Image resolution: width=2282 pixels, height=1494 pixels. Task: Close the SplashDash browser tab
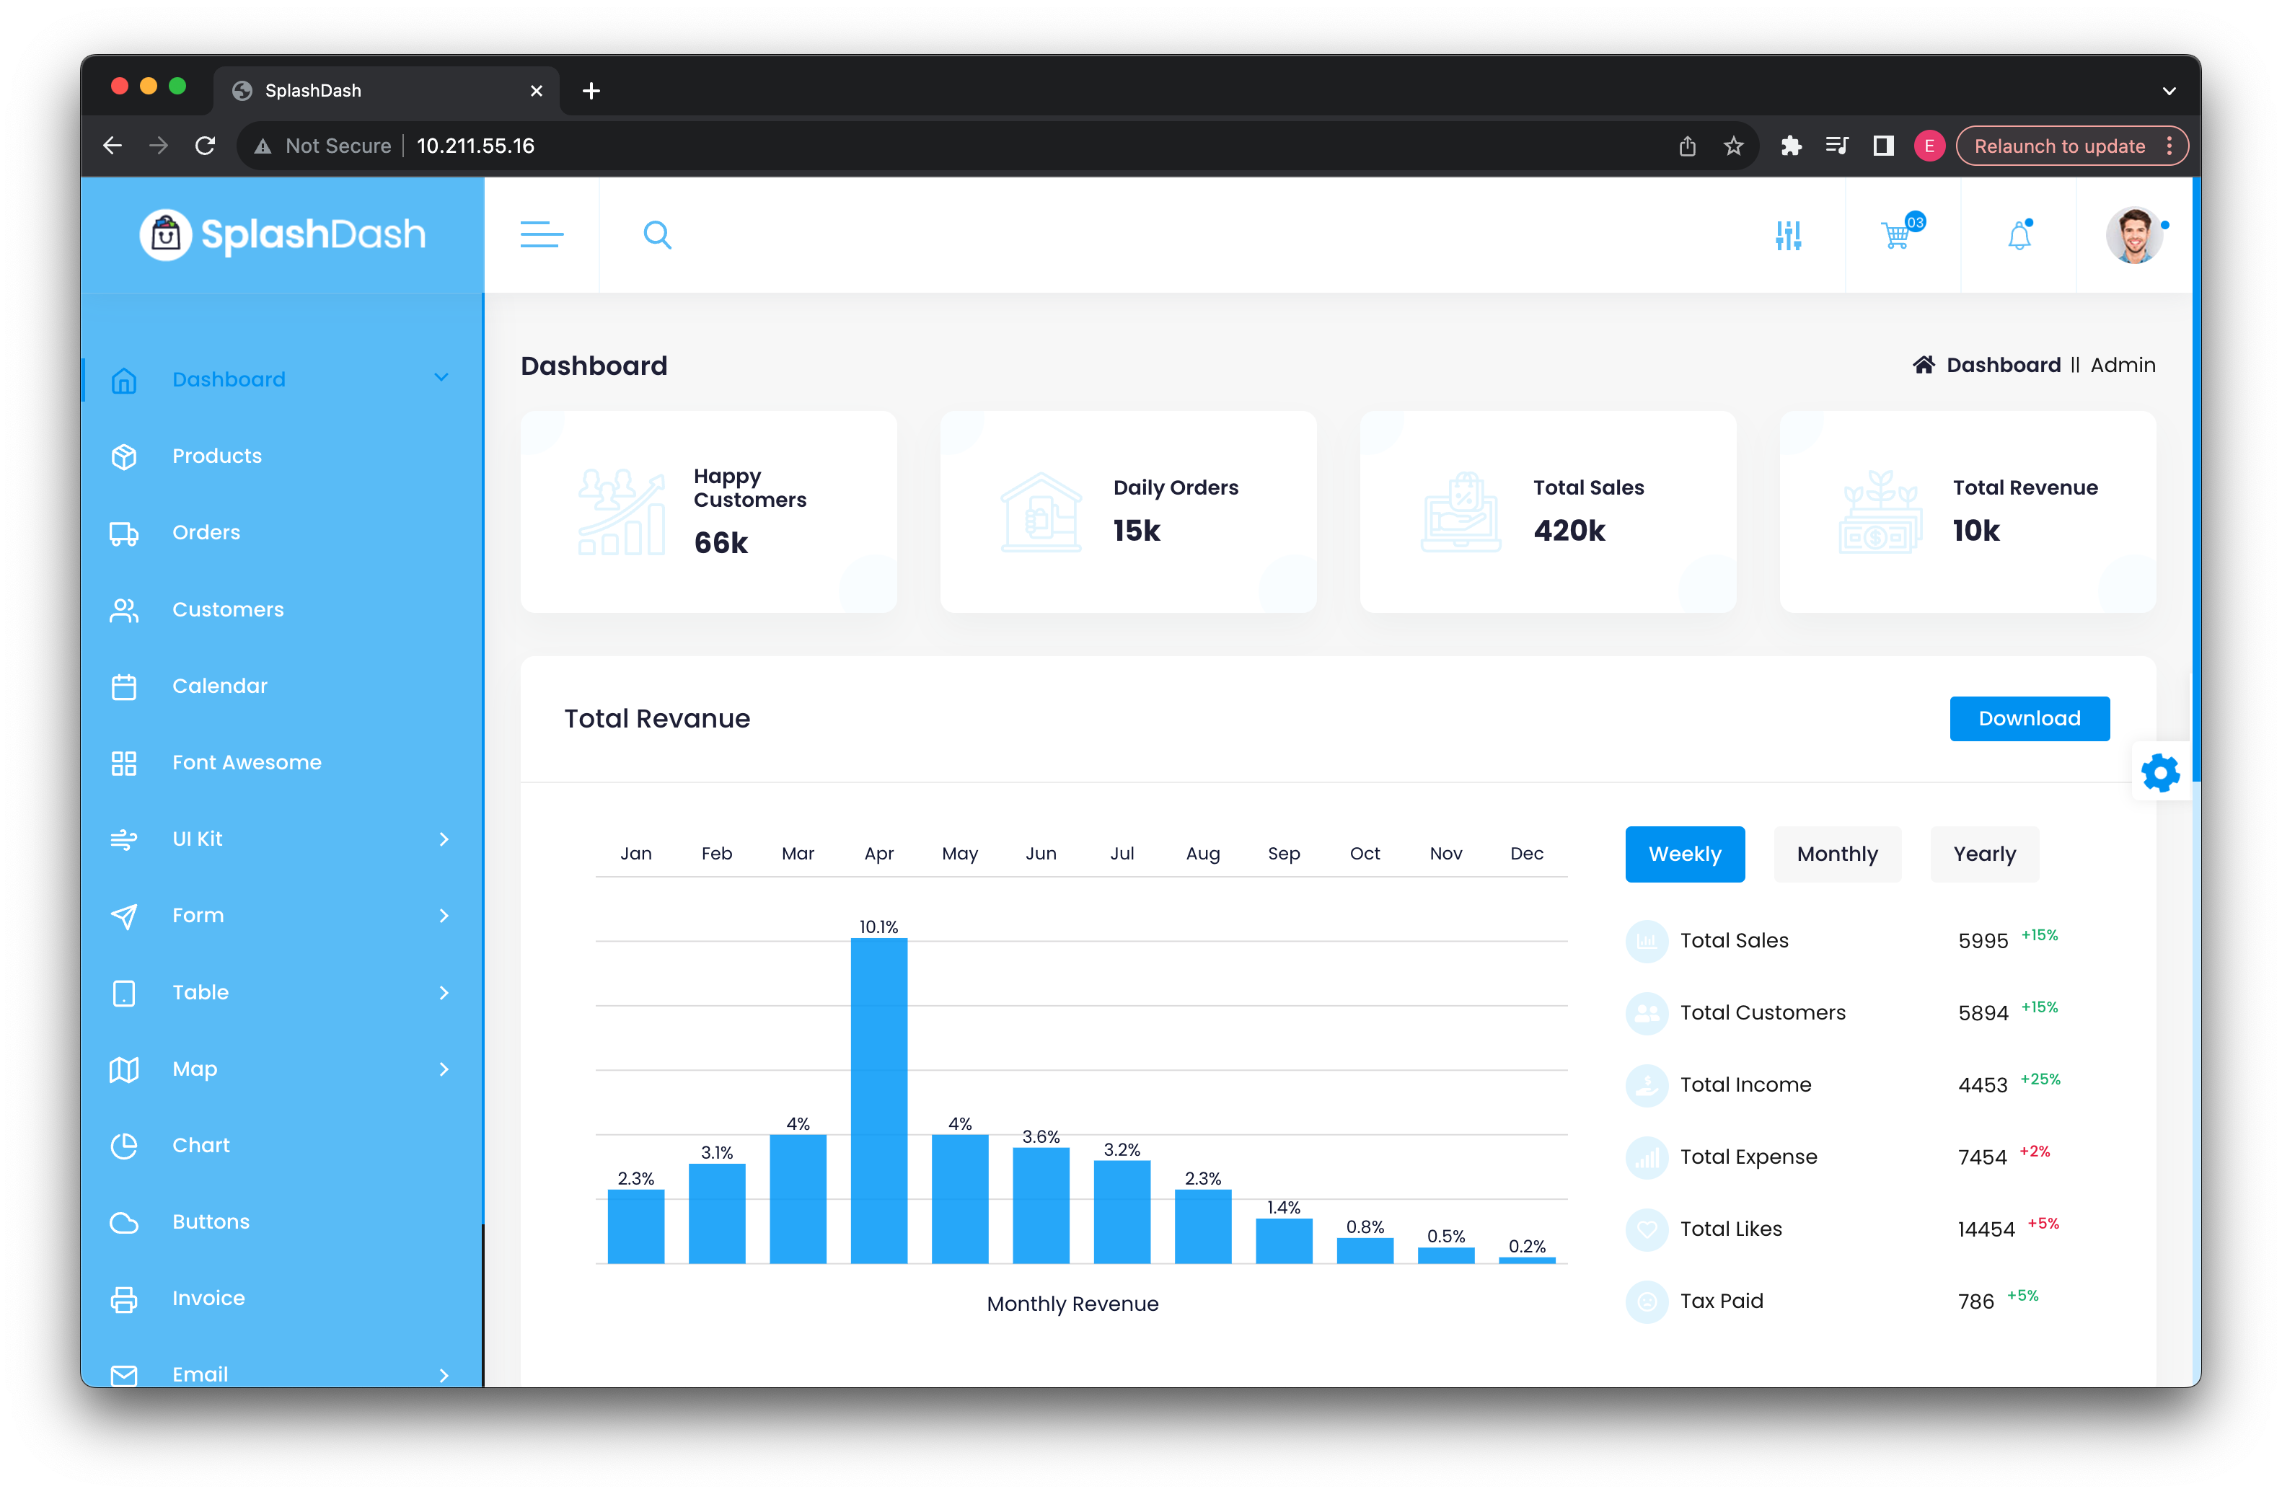pos(536,91)
